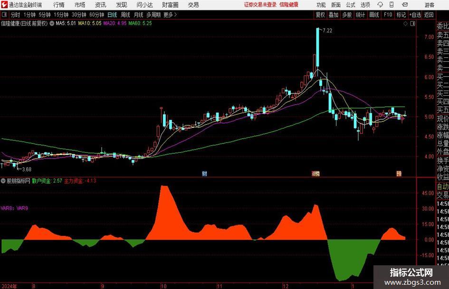Click the 7.22 high price label
The width and height of the screenshot is (449, 289).
[x=327, y=31]
